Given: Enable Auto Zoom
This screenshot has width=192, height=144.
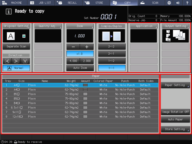Looking at the screenshot, I should click(80, 68).
